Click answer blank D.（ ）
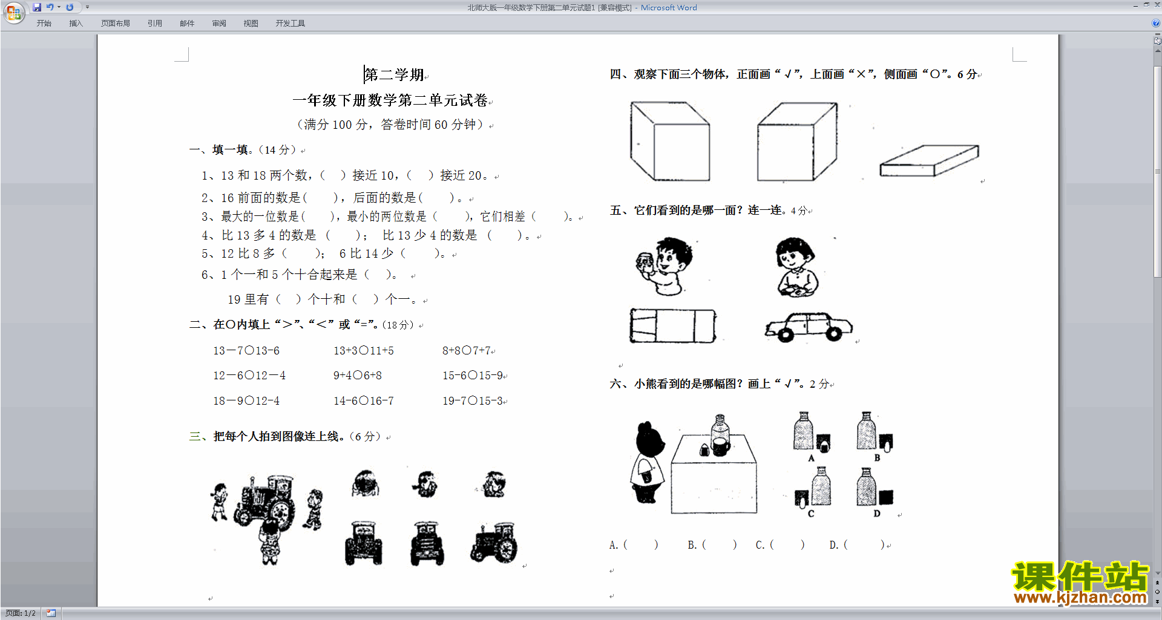 (857, 545)
